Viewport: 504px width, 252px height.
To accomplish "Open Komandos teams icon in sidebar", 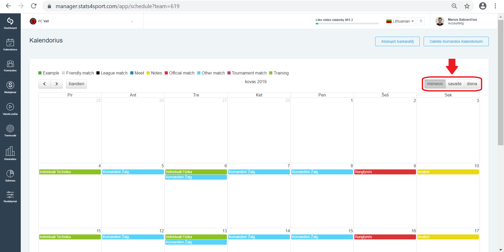I will tap(10, 66).
